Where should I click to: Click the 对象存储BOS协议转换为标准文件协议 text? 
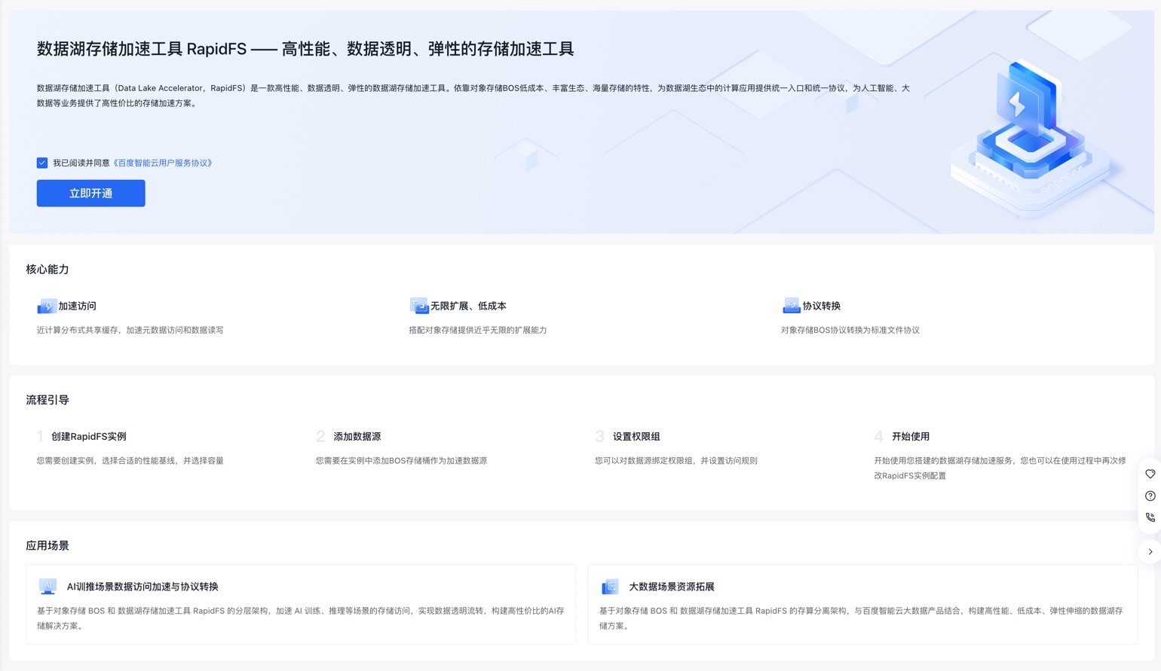pyautogui.click(x=850, y=330)
